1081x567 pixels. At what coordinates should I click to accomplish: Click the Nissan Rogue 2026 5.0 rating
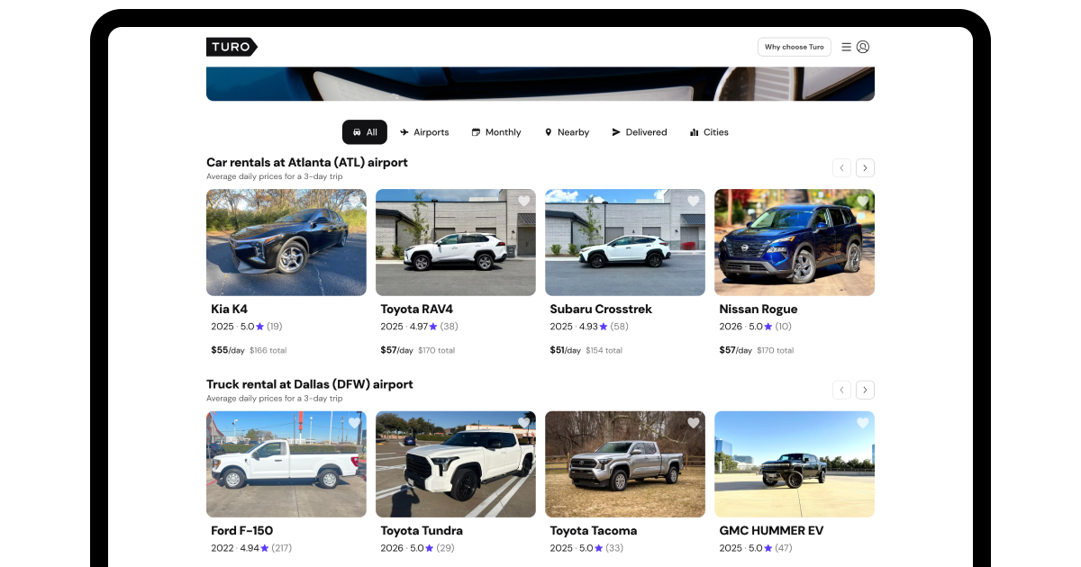point(756,327)
